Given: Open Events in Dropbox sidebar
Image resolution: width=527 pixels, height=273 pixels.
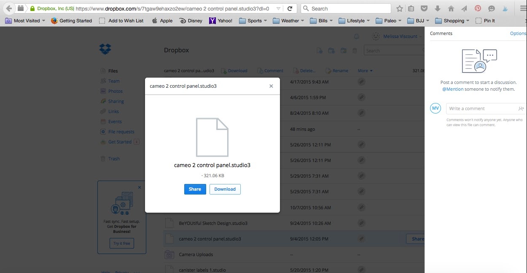Looking at the screenshot, I should click(x=115, y=122).
